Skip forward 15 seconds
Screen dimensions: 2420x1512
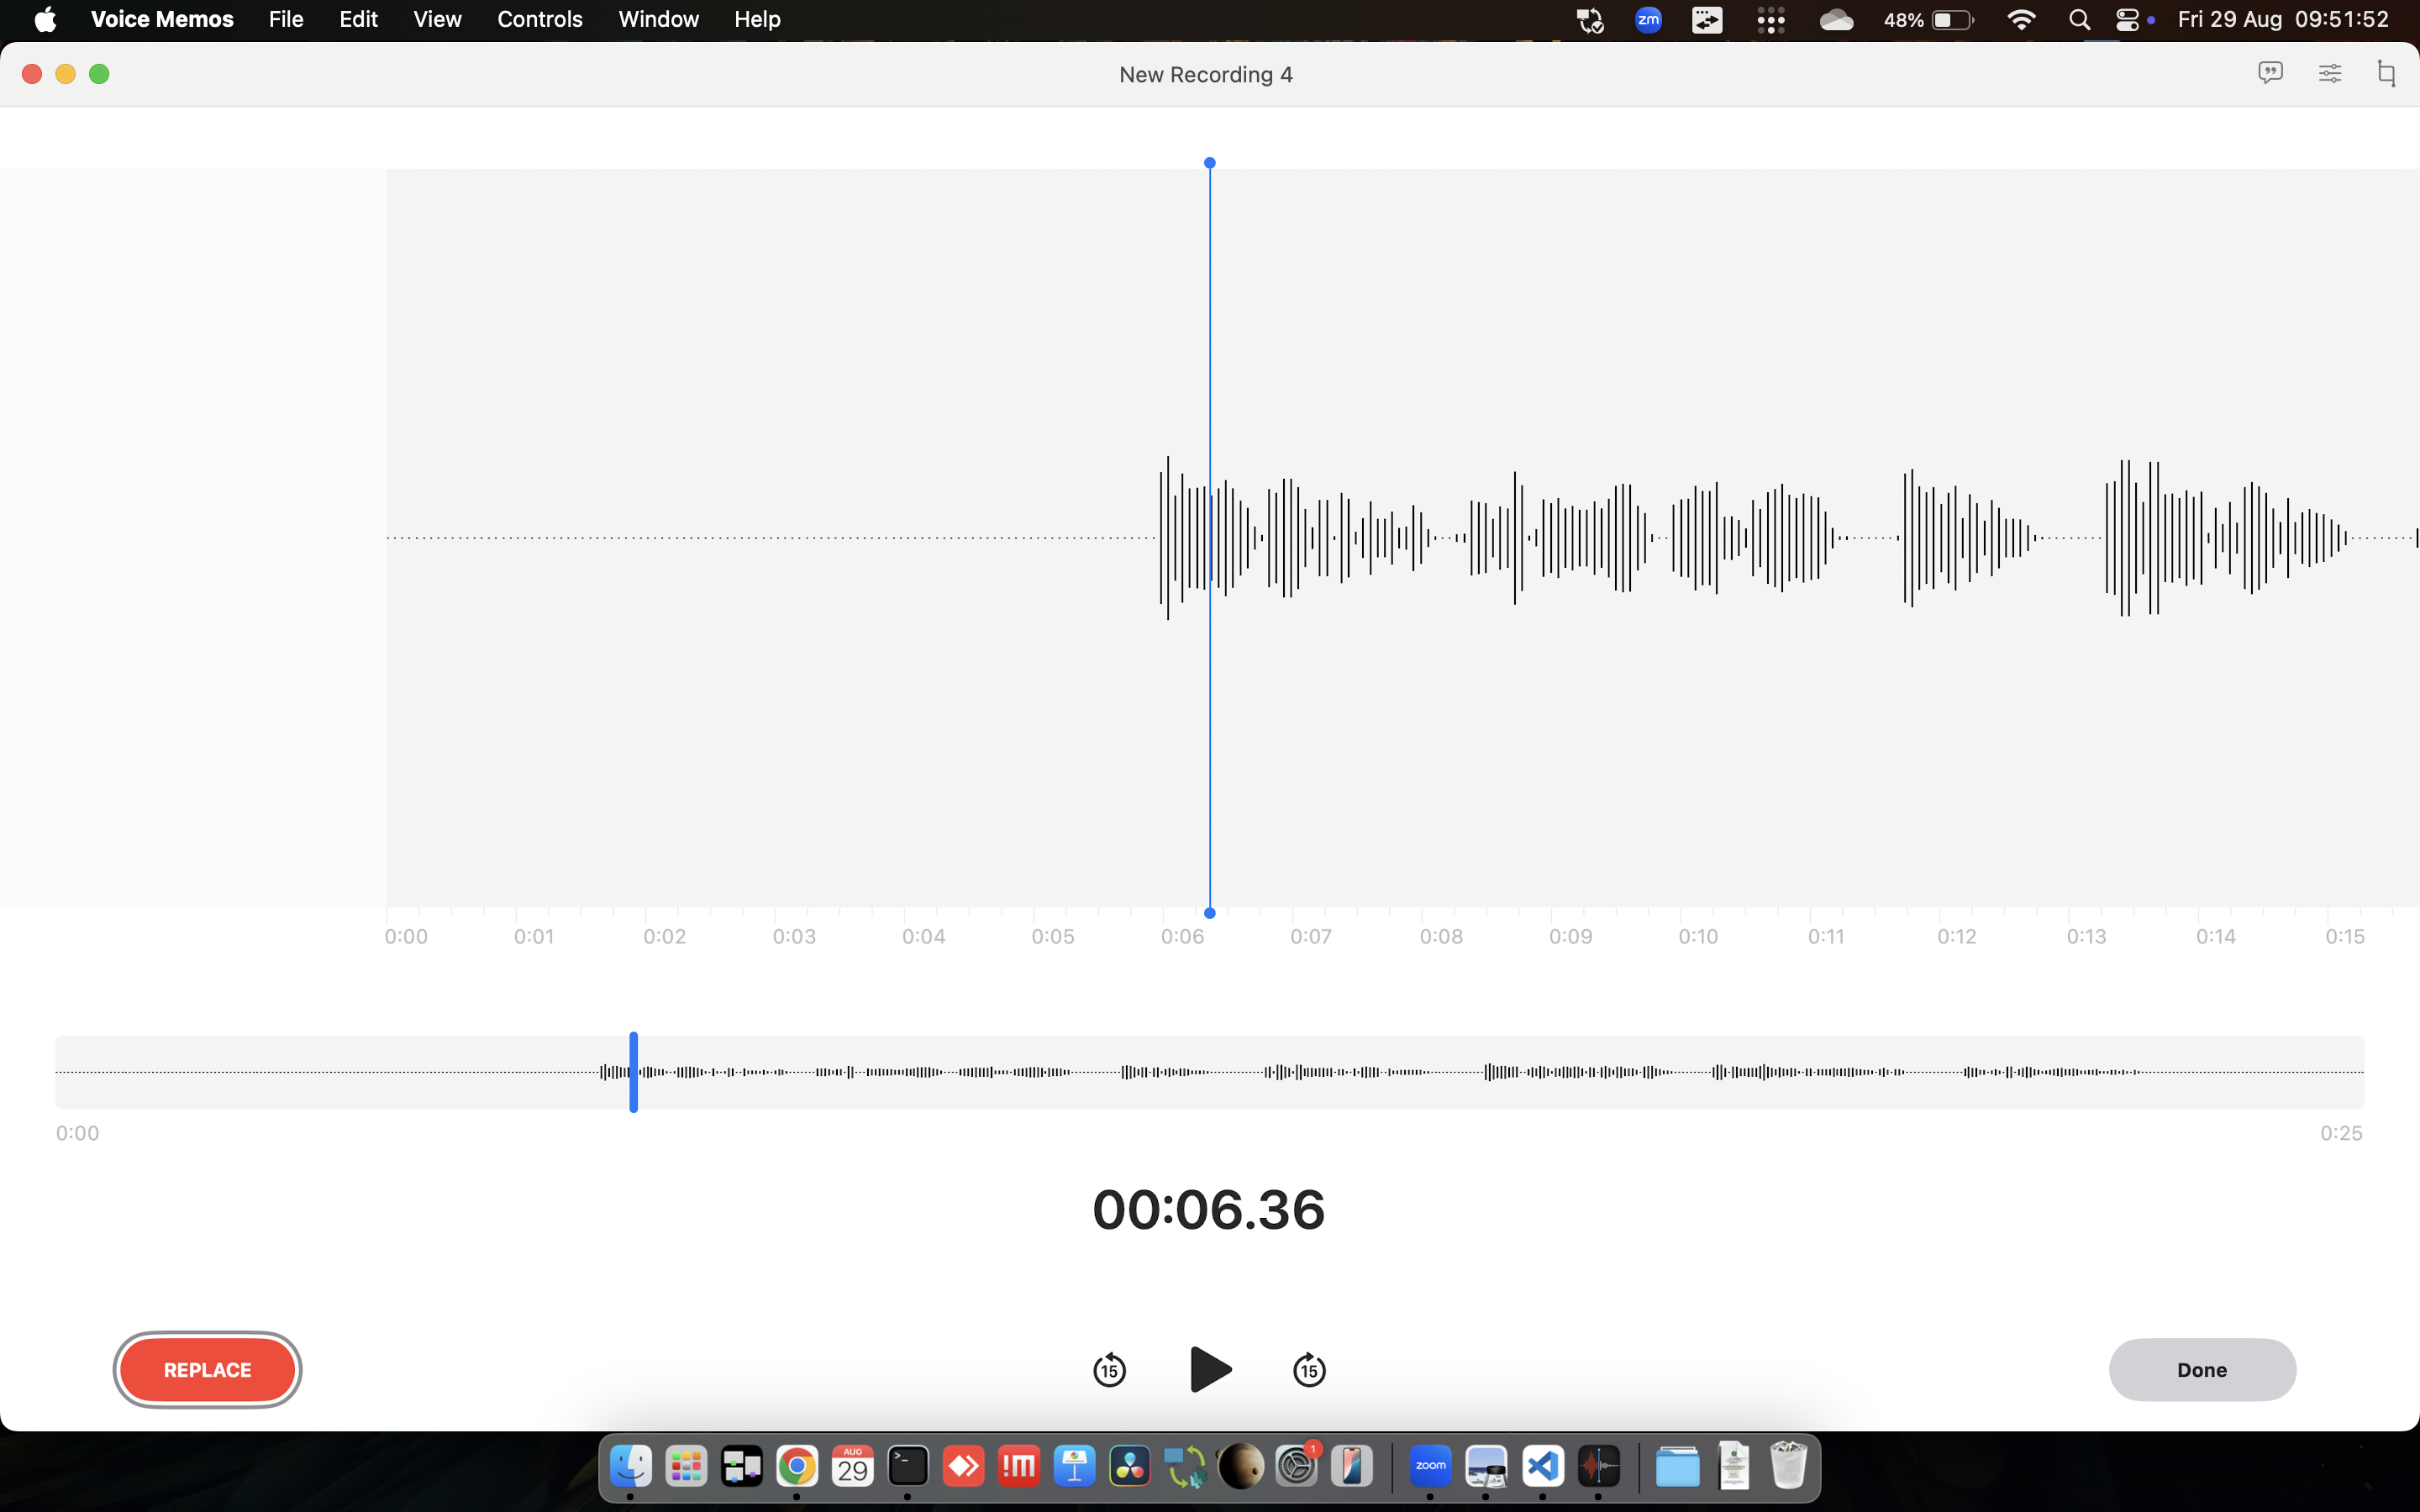click(x=1309, y=1369)
